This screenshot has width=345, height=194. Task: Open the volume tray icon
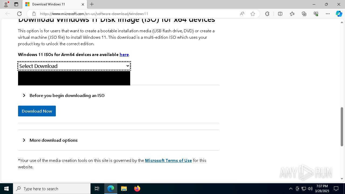[x=310, y=189]
